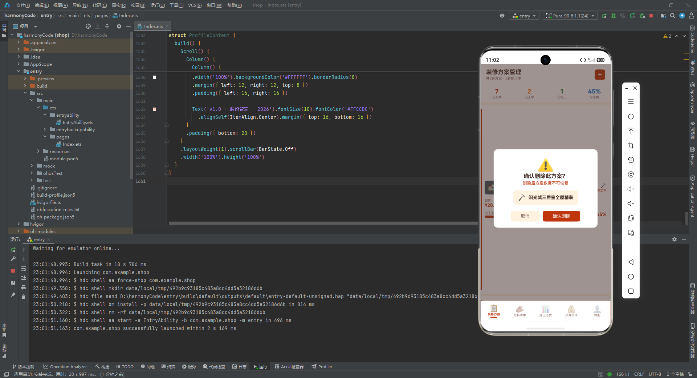Open the 项目 view dropdown
Screen dimensions: 697x378
tap(36, 26)
